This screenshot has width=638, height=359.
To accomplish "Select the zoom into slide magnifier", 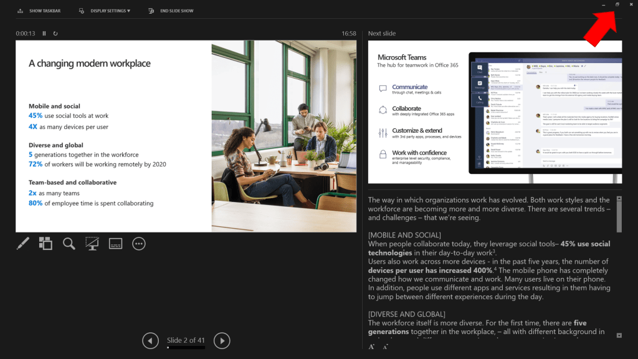I will pos(69,244).
